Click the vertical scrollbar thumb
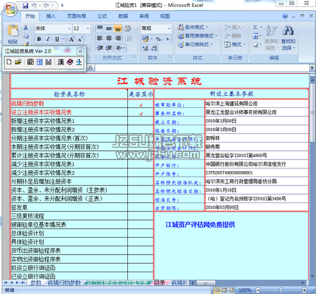This screenshot has height=294, width=316. (312, 113)
